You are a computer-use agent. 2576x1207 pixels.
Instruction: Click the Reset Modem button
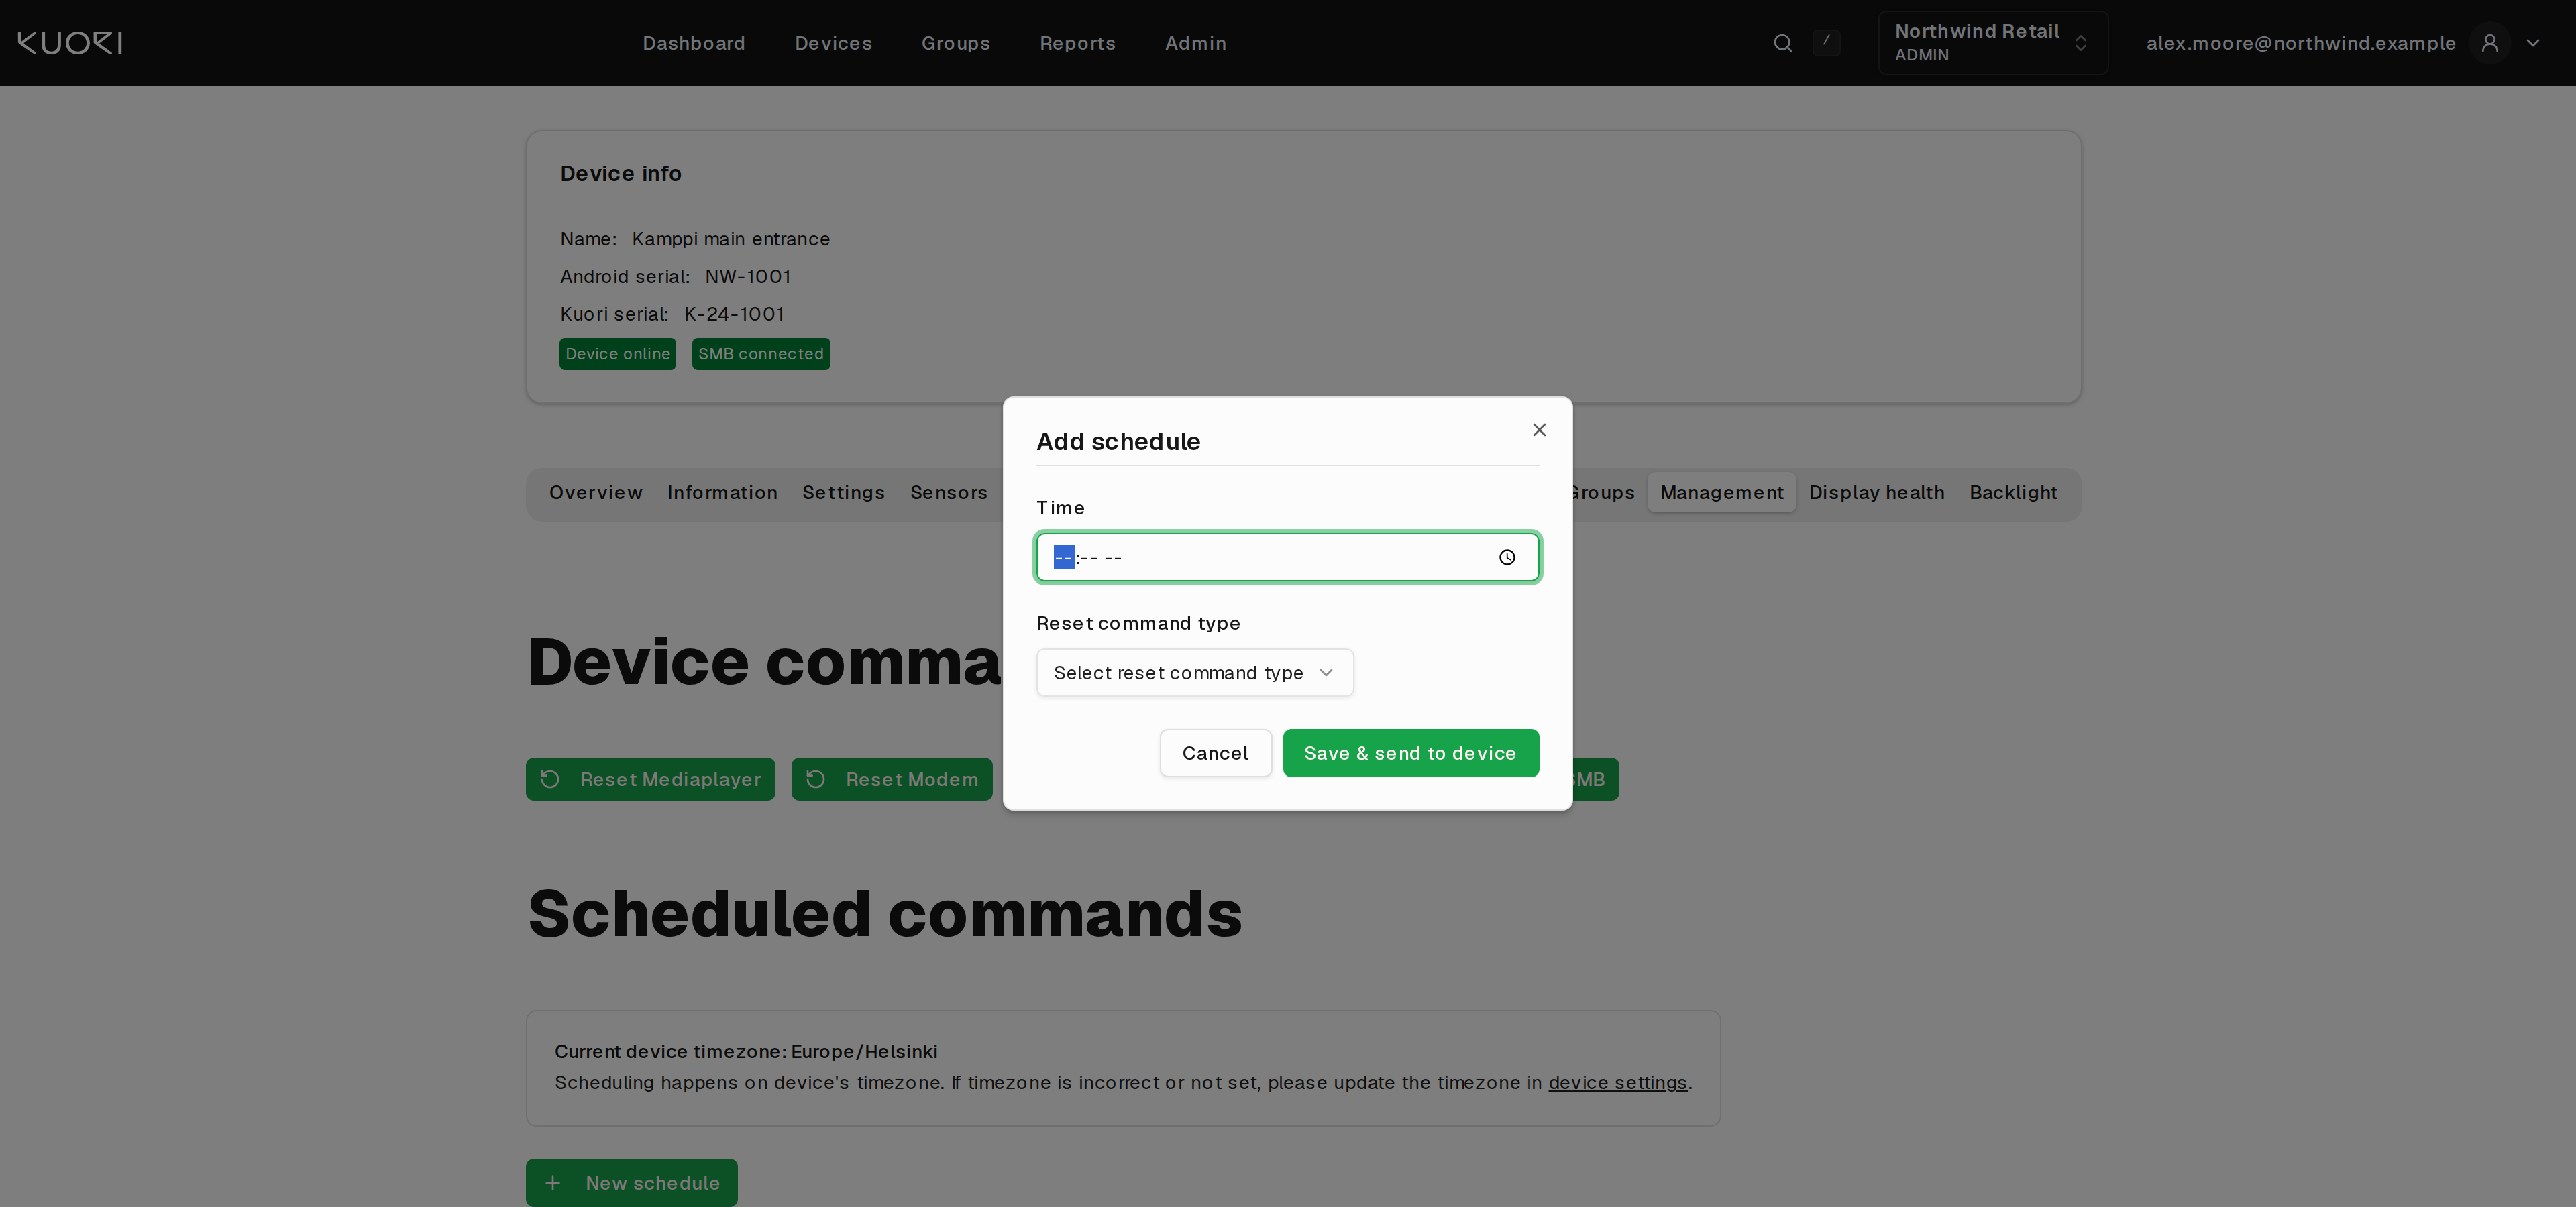click(x=891, y=779)
